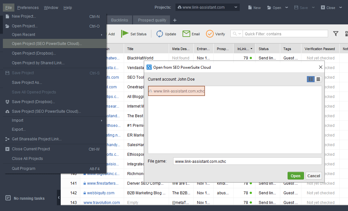
Task: Collapse the left sidebar panel arrow
Action: point(59,198)
